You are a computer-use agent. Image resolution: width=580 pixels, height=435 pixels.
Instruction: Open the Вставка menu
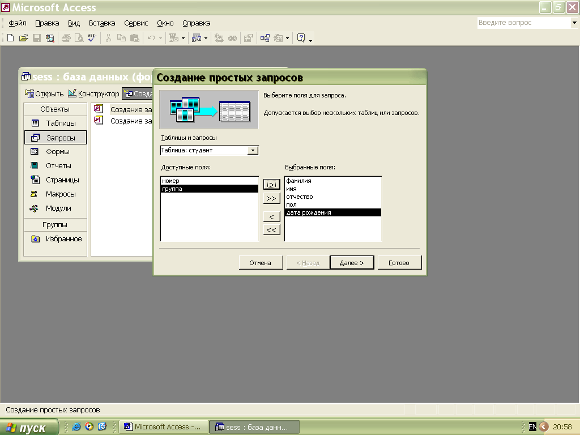point(102,23)
